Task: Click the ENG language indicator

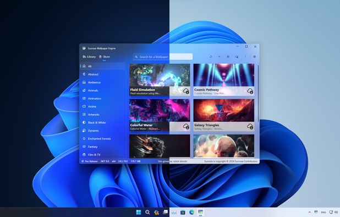Action: (323, 212)
